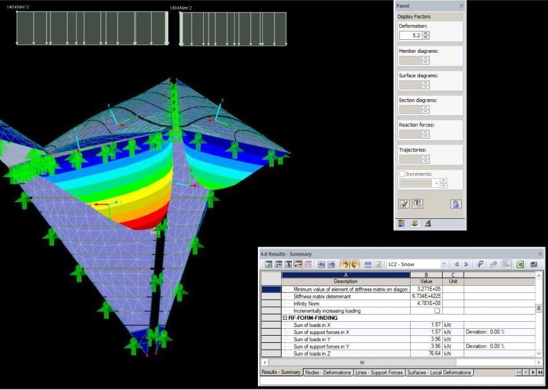The height and width of the screenshot is (390, 548).
Task: Switch to Nodes - Deformations tab
Action: 328,373
